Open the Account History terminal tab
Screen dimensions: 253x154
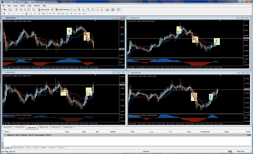coord(18,148)
